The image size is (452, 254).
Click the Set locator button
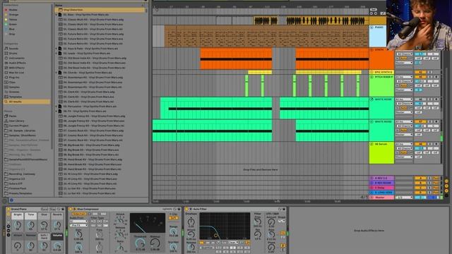tap(374, 10)
